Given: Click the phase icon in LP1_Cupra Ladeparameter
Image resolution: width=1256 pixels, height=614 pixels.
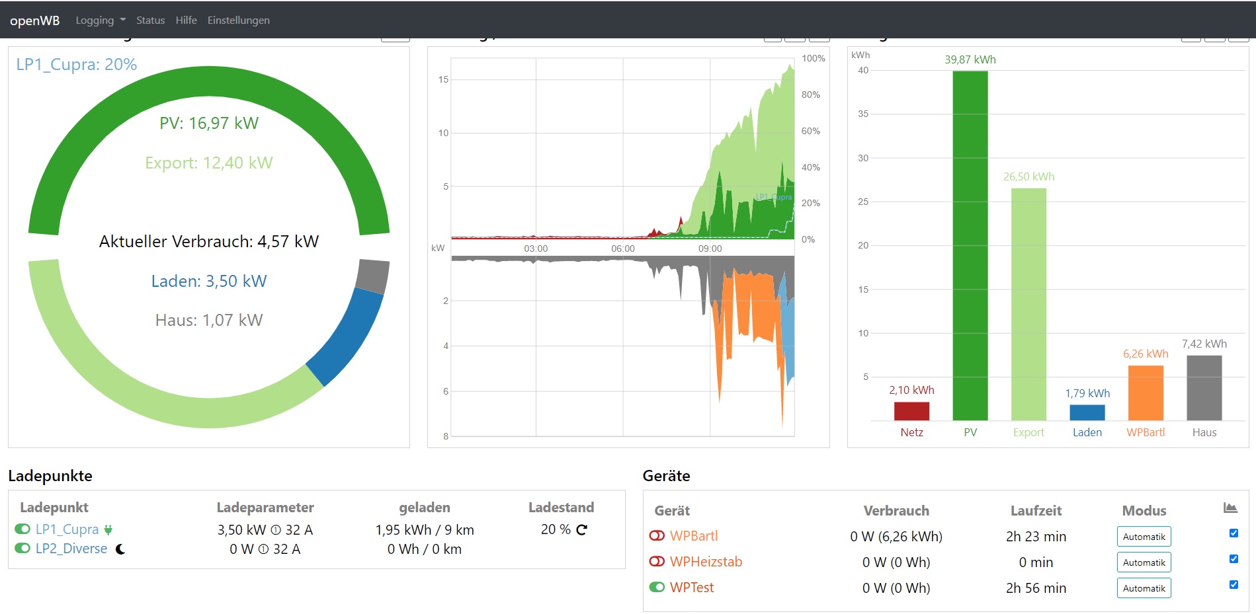Looking at the screenshot, I should click(x=276, y=530).
